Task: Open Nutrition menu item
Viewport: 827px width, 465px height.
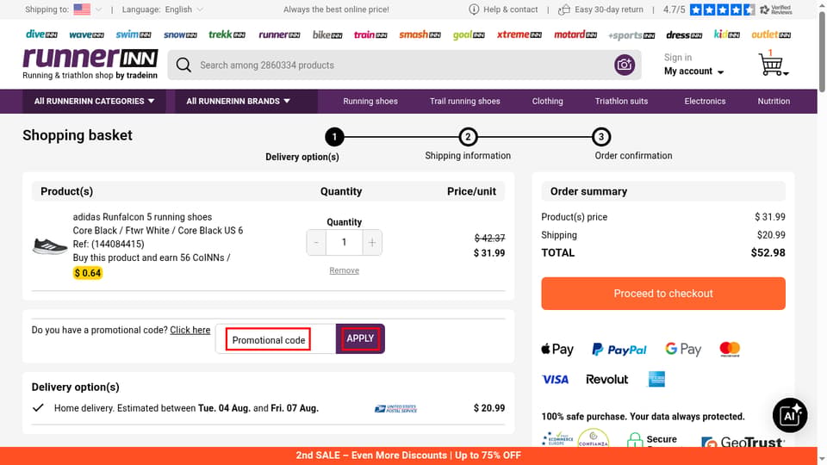Action: [774, 102]
